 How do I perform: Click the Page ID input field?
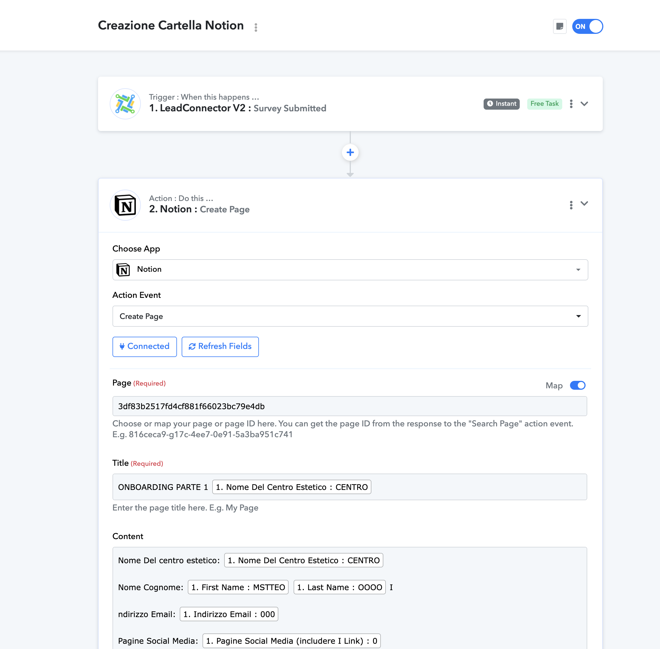point(350,406)
